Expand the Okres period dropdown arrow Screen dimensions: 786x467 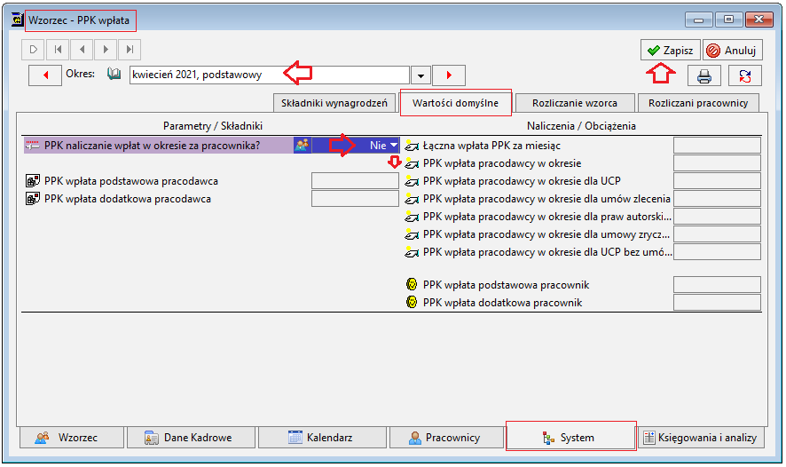421,75
